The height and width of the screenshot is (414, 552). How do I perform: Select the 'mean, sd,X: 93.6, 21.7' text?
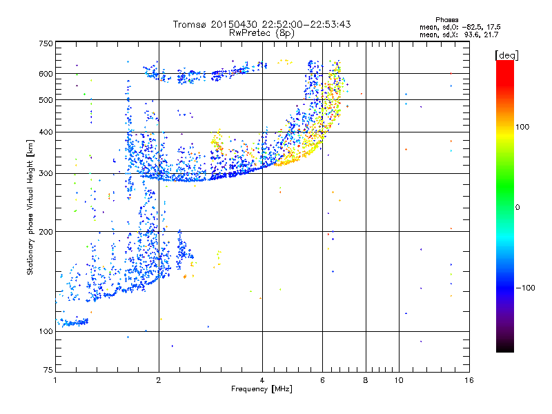click(x=459, y=34)
